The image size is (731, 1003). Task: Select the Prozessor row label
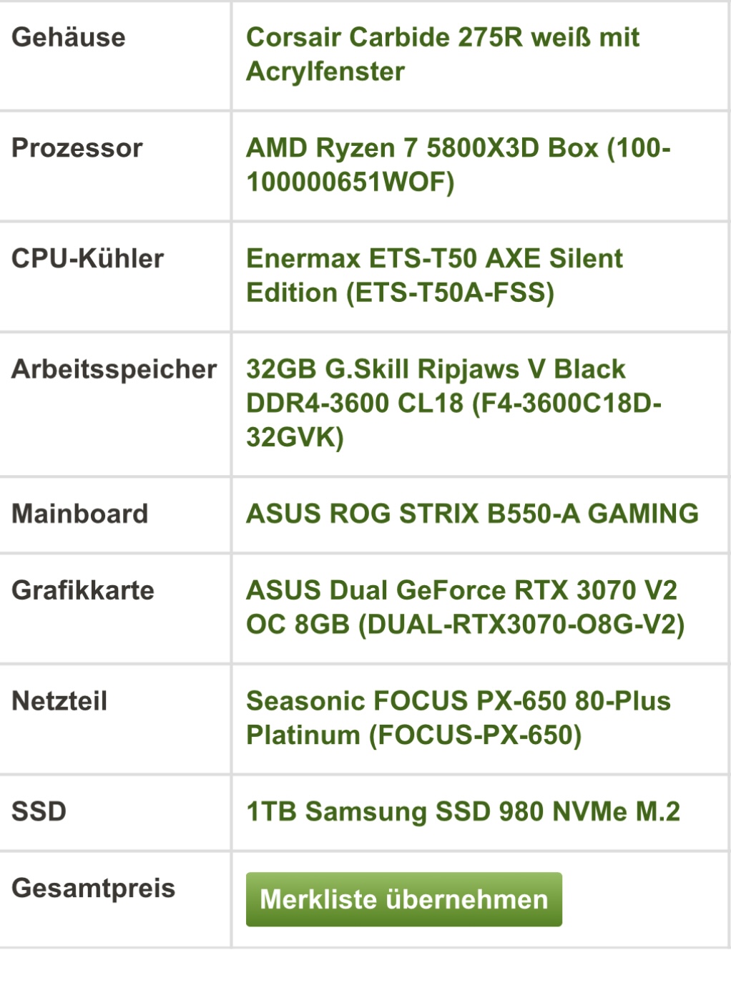pyautogui.click(x=77, y=148)
